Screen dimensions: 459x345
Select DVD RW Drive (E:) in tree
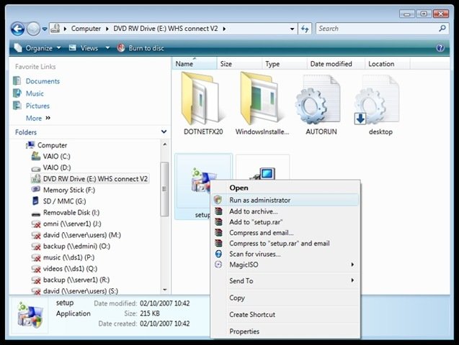point(90,179)
